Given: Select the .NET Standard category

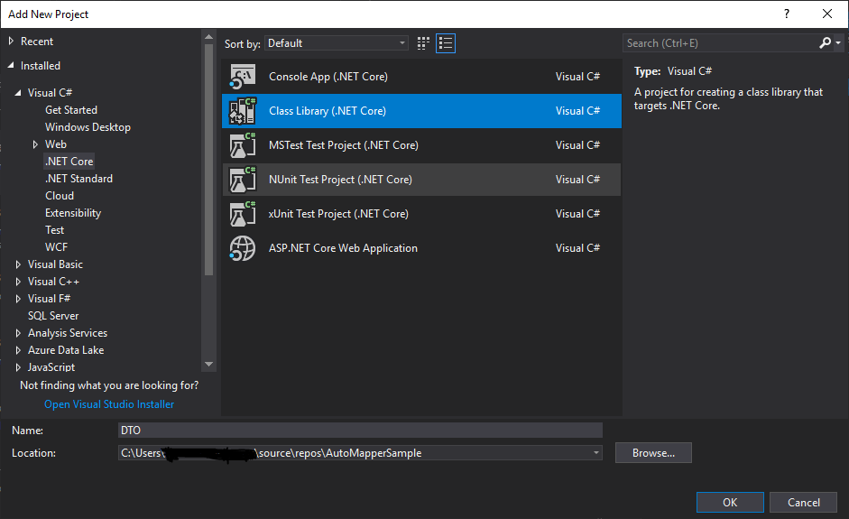Looking at the screenshot, I should [x=78, y=179].
